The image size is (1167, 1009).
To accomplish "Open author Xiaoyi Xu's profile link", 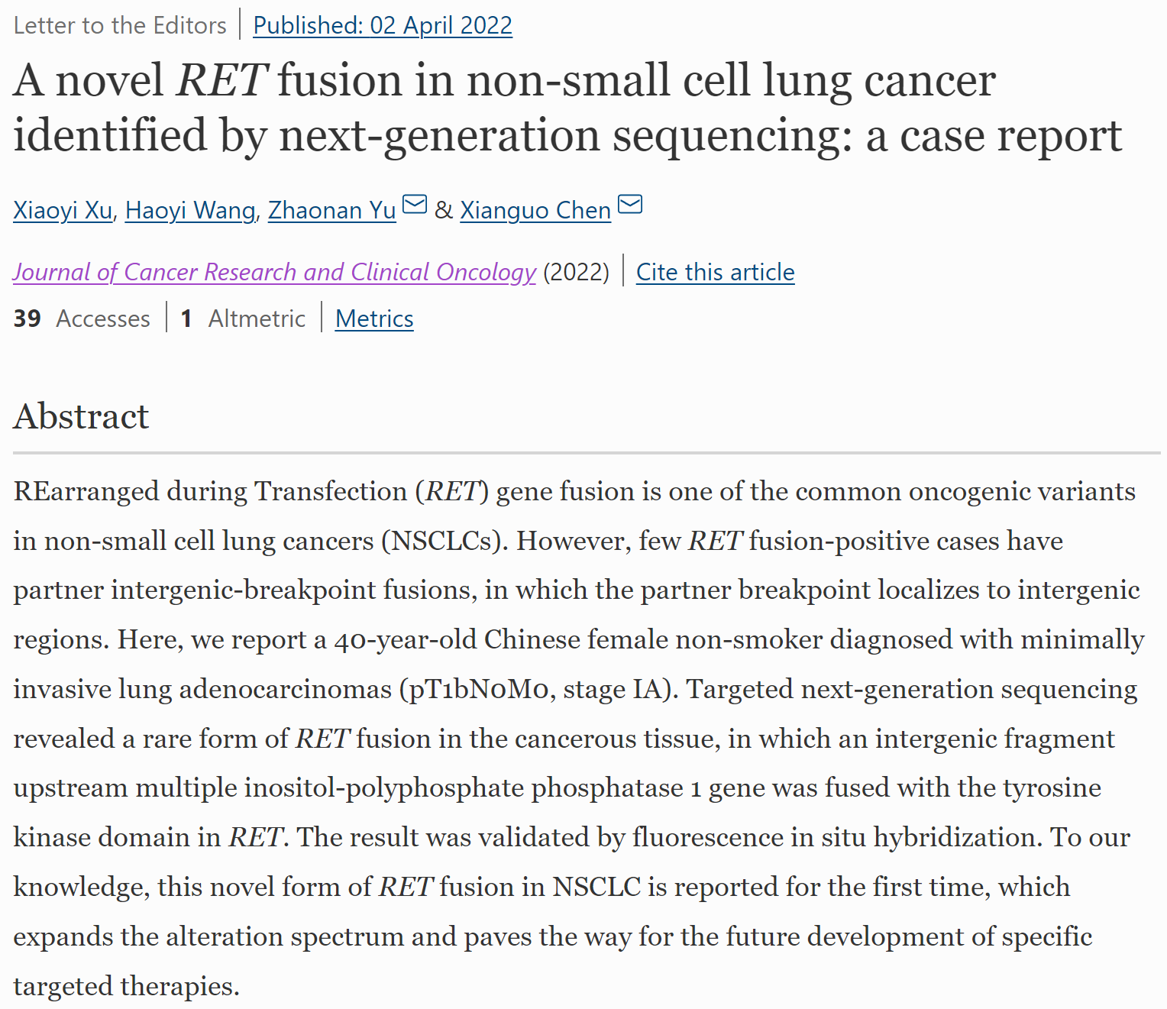I will pos(63,210).
